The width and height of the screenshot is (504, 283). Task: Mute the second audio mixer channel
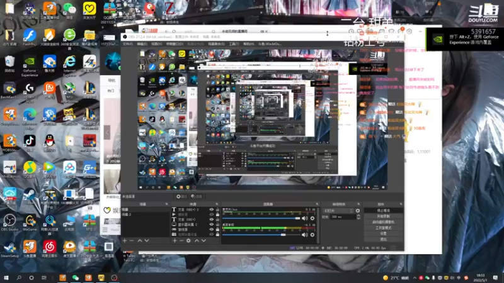pos(304,235)
